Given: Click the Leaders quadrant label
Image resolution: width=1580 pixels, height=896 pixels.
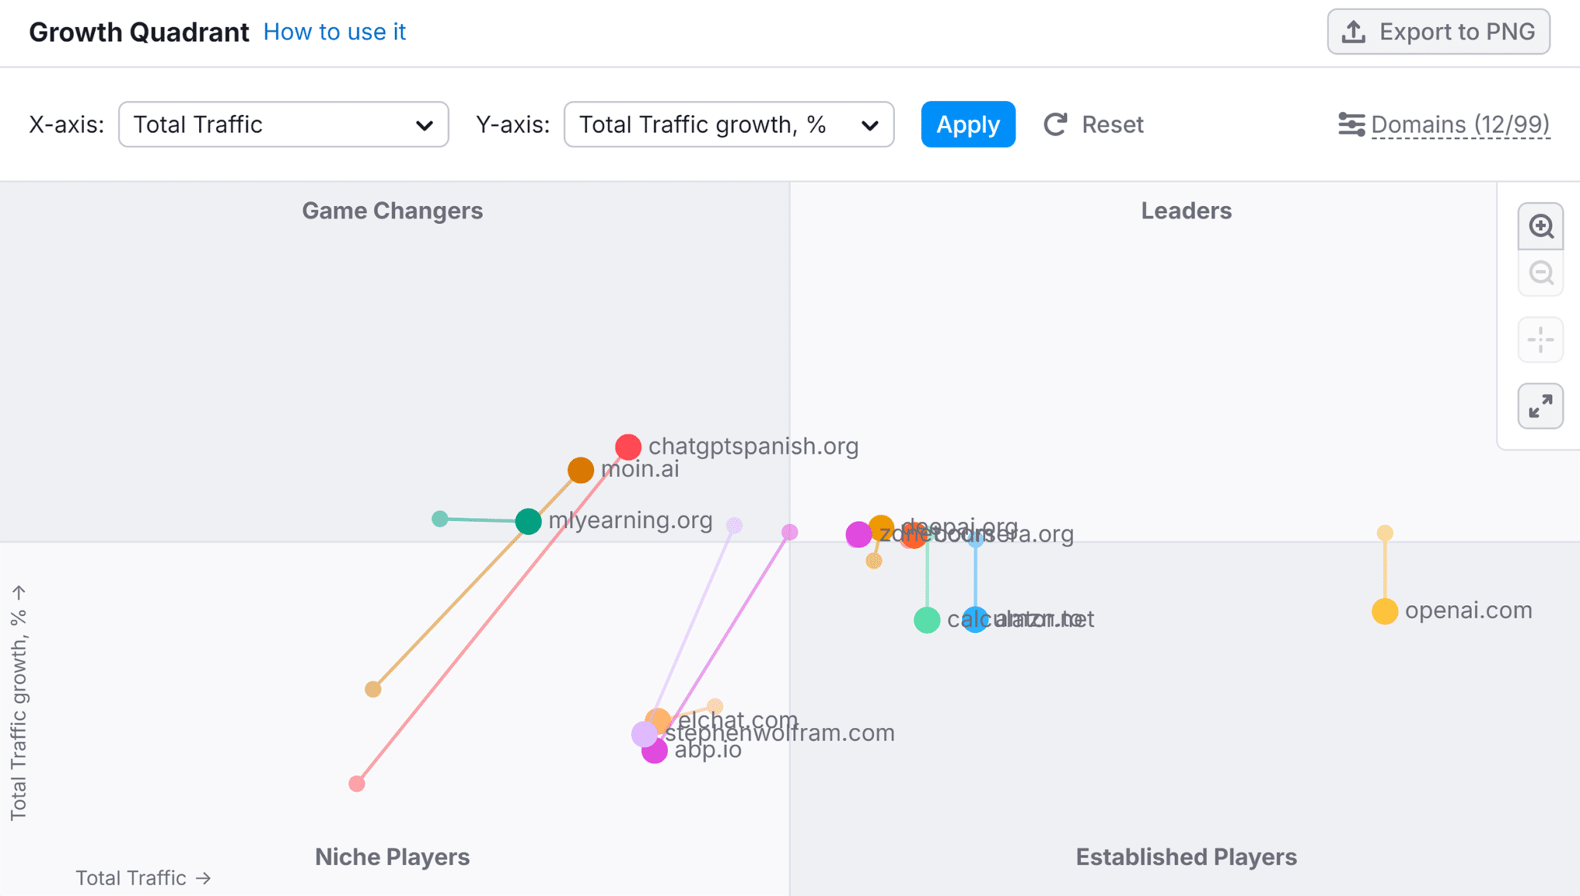Looking at the screenshot, I should click(1186, 211).
